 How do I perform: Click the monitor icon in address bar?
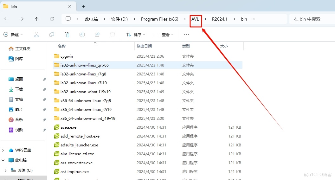(x=68, y=19)
